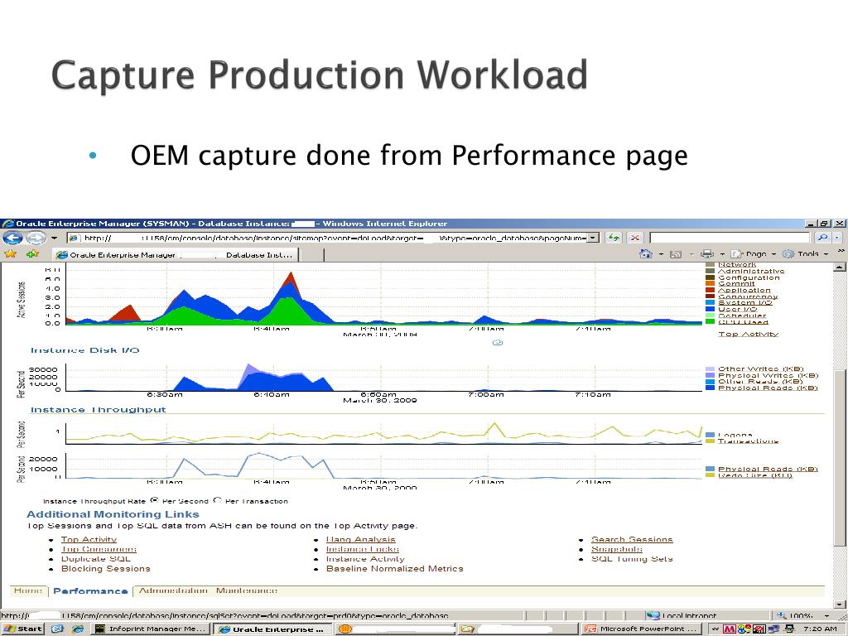Click the browser Back arrow button
This screenshot has height=636, width=848.
click(12, 238)
